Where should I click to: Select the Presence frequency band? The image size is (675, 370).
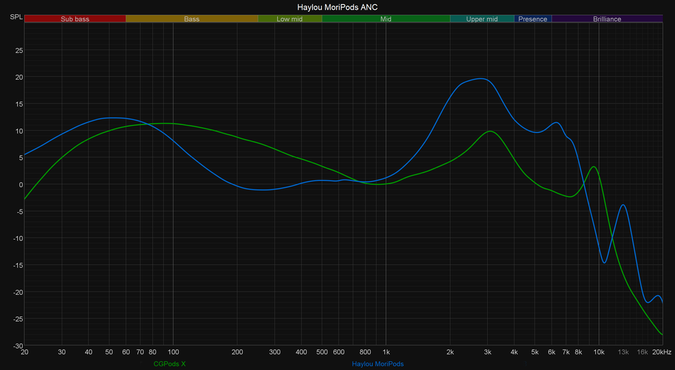tap(532, 19)
